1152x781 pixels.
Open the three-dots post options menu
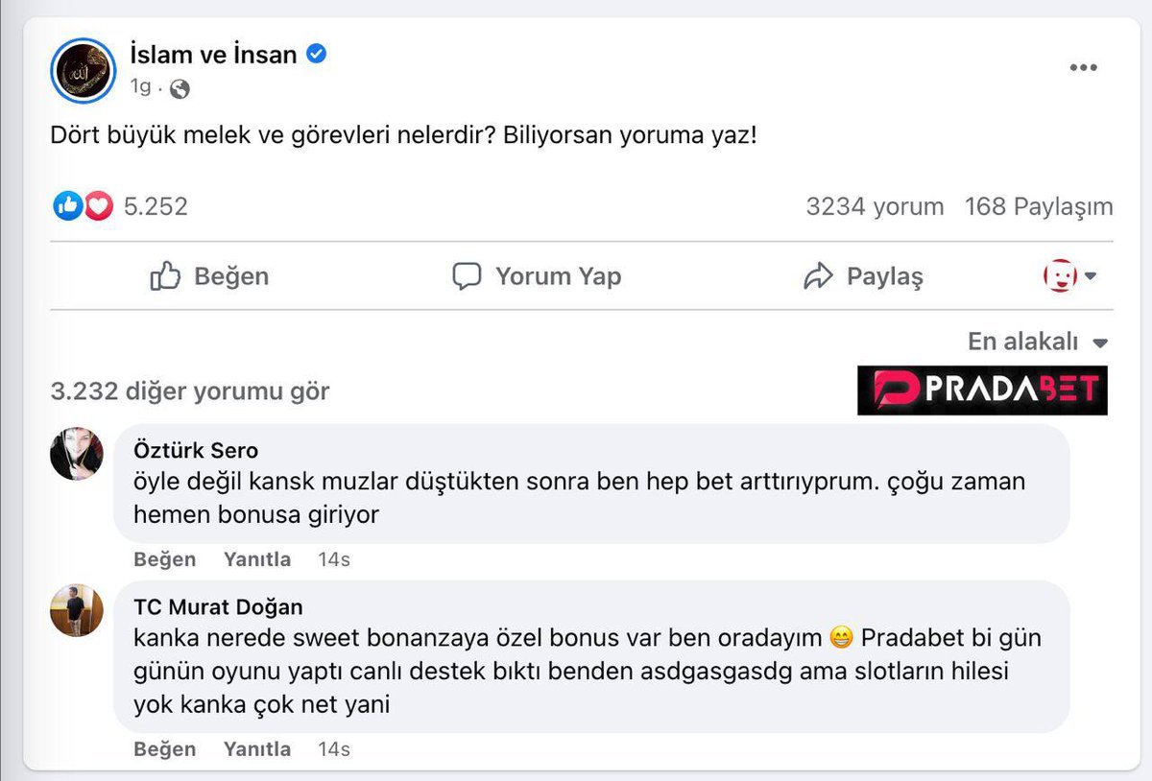[1083, 67]
